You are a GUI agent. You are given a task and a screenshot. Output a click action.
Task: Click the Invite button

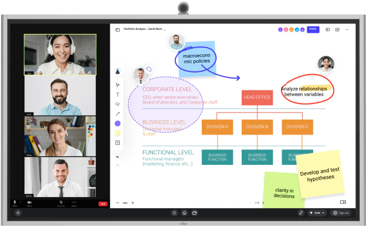pyautogui.click(x=313, y=29)
